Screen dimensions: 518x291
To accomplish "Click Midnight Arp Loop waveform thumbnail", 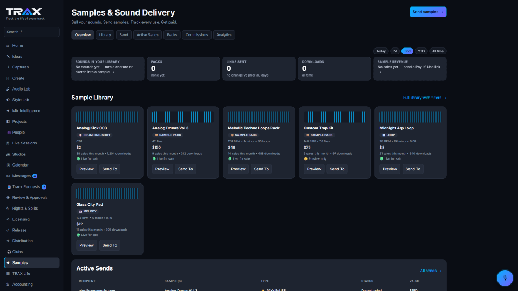I will click(x=410, y=117).
